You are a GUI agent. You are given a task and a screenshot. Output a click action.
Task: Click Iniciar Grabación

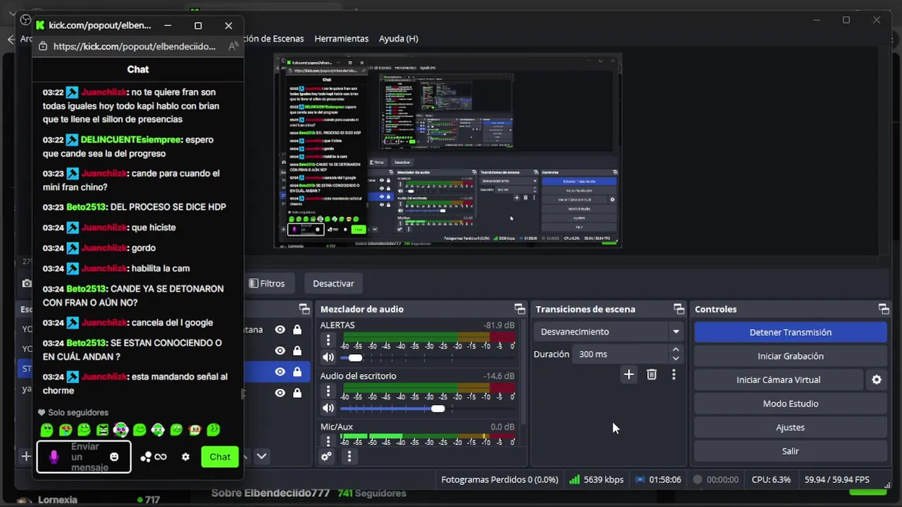[x=791, y=356]
